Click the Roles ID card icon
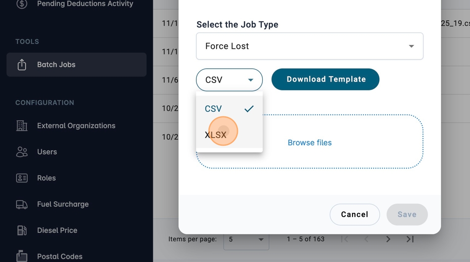The width and height of the screenshot is (470, 262). 22,178
